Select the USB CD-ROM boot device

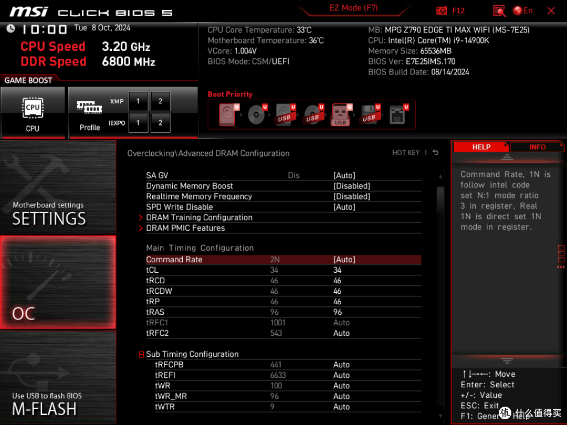313,114
